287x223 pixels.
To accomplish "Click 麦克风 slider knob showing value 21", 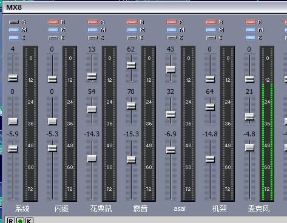I will [x=249, y=117].
